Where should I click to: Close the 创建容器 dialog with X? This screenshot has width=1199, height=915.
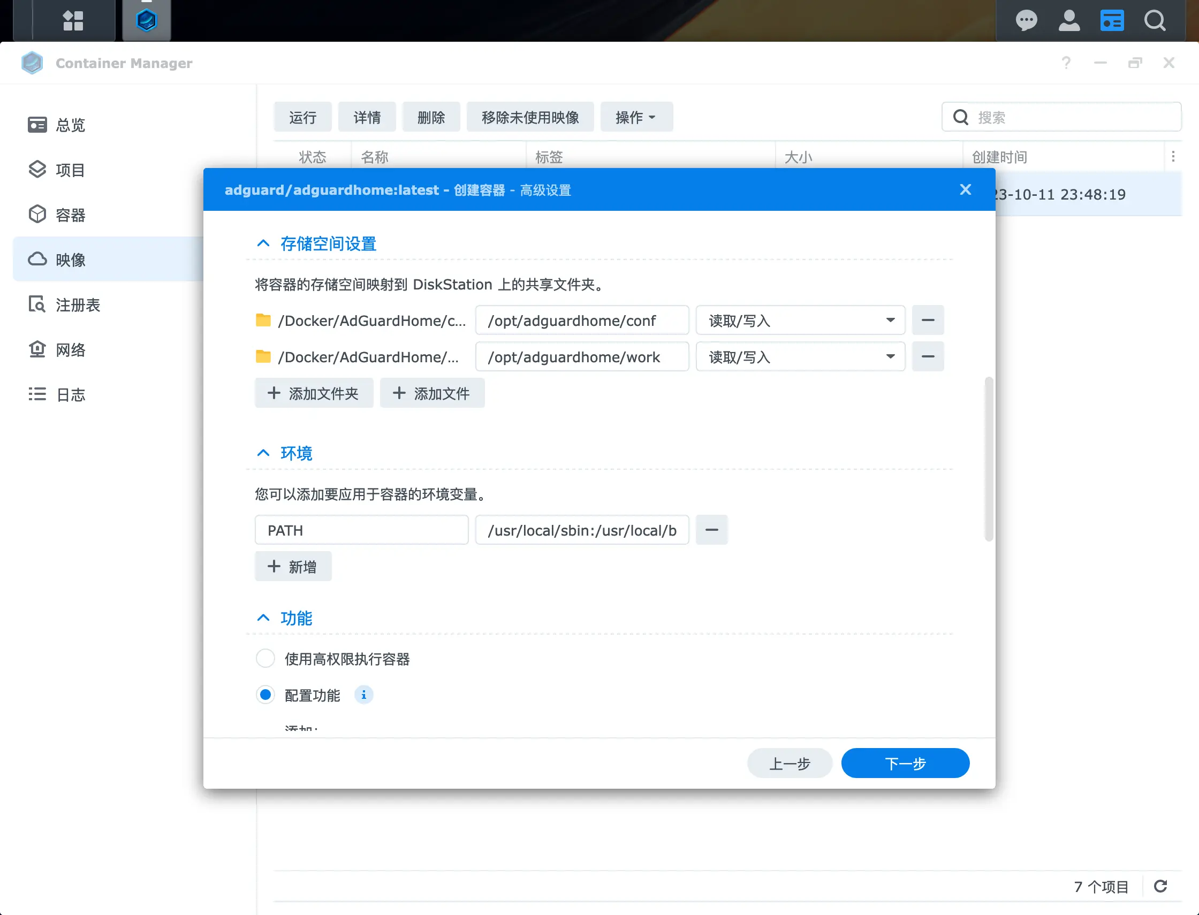coord(965,189)
